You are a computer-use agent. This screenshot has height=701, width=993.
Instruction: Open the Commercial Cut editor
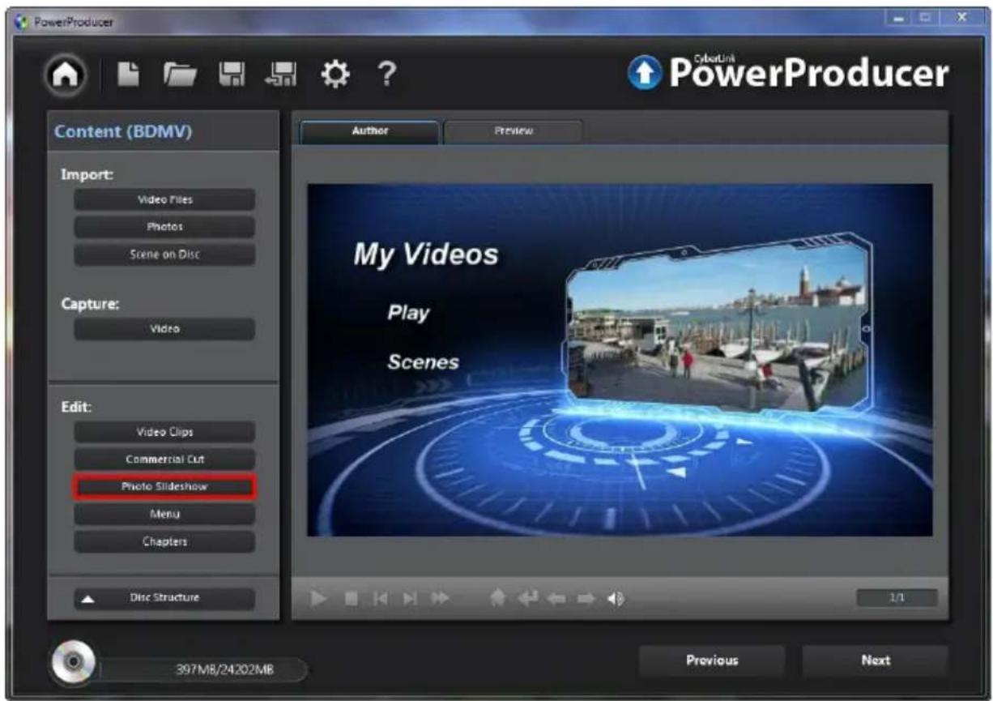click(x=164, y=459)
